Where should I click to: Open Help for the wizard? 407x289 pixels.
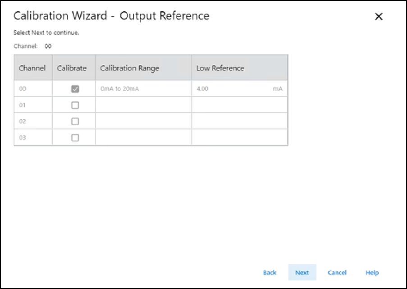tap(372, 272)
